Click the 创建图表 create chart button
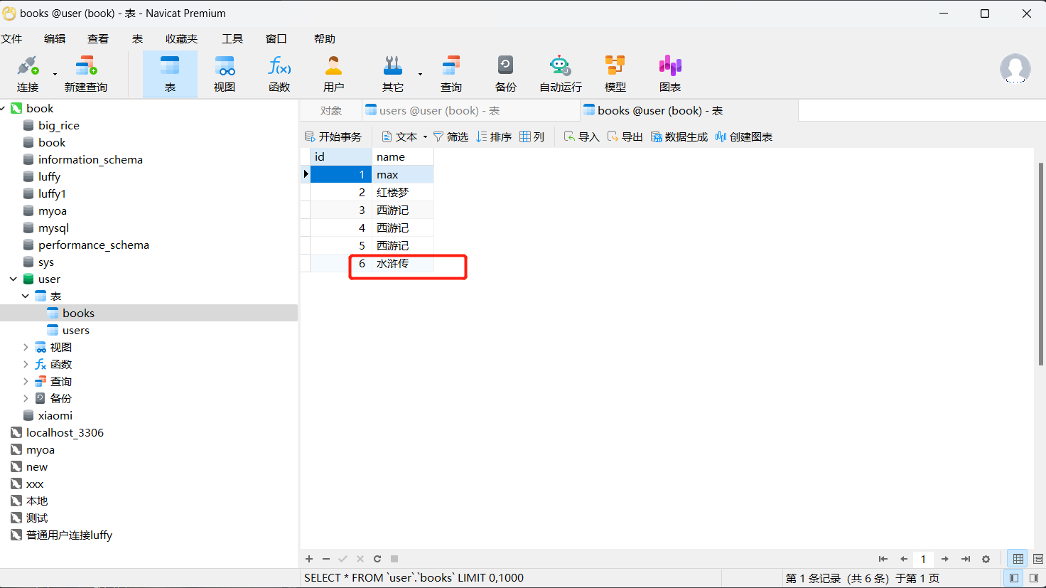 [x=744, y=137]
